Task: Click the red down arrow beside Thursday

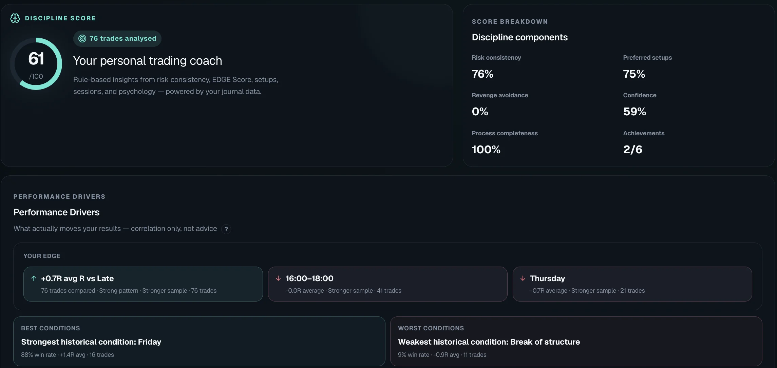Action: point(523,278)
